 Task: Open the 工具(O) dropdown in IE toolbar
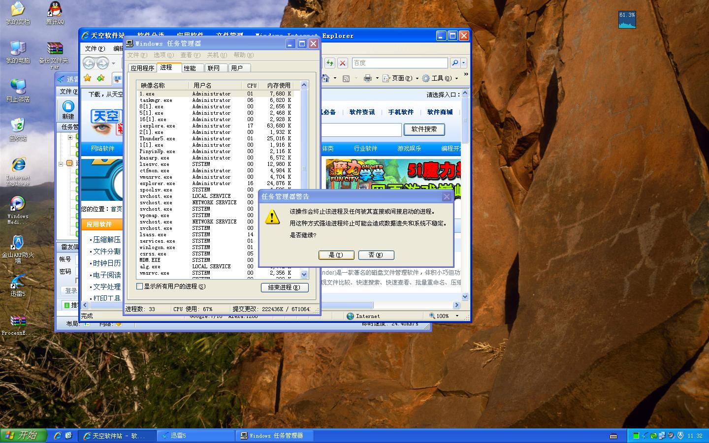coord(440,78)
